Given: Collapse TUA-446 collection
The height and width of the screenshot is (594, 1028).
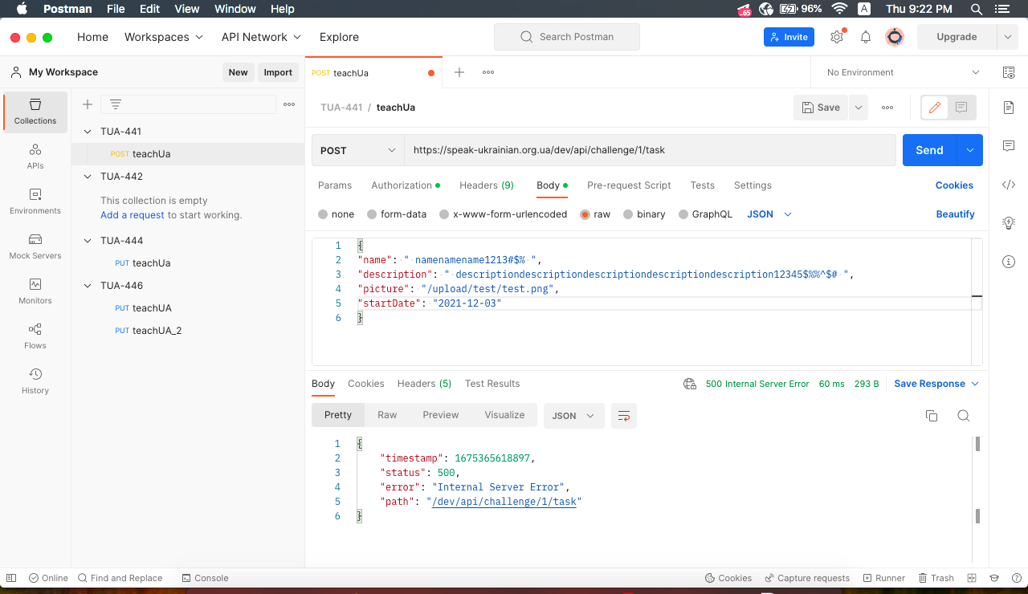Looking at the screenshot, I should pyautogui.click(x=88, y=285).
